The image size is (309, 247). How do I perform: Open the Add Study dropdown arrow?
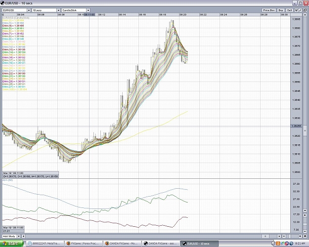(19, 236)
